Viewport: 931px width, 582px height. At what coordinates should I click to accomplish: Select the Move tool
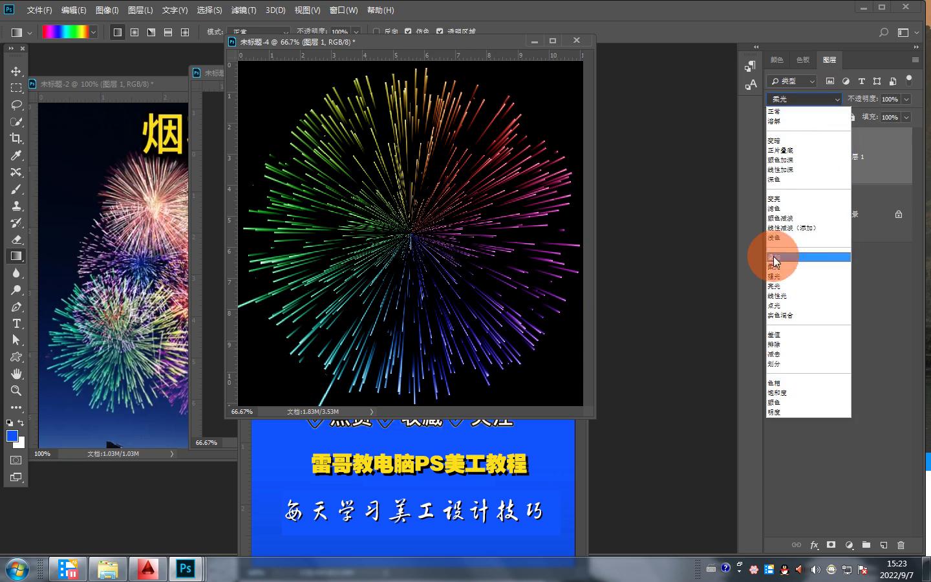[x=16, y=71]
